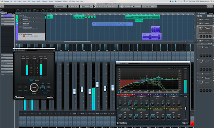214x128 pixels.
Task: Click the first quick control knob in VST rack
Action: coord(201,36)
